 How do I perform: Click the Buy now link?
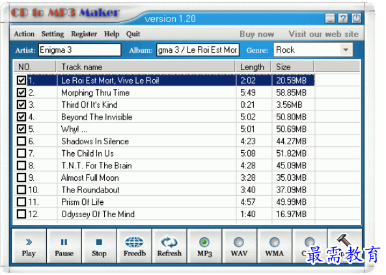256,34
